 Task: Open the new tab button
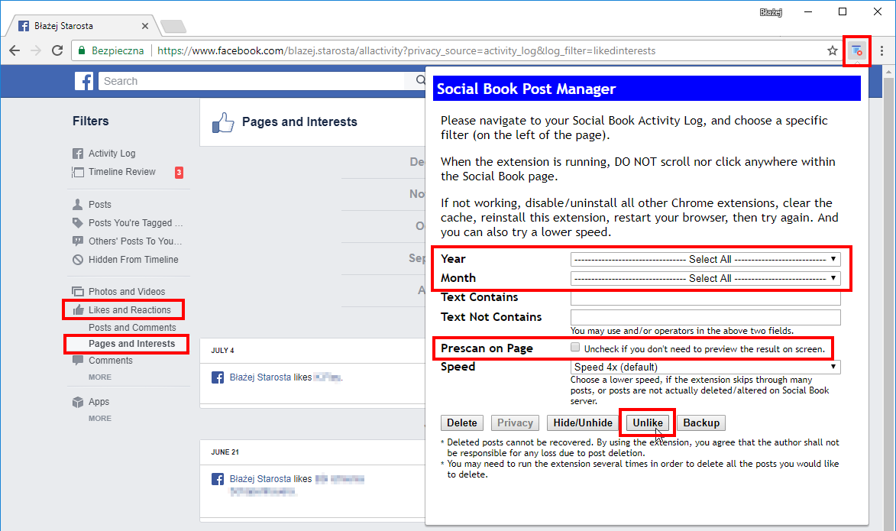point(173,26)
